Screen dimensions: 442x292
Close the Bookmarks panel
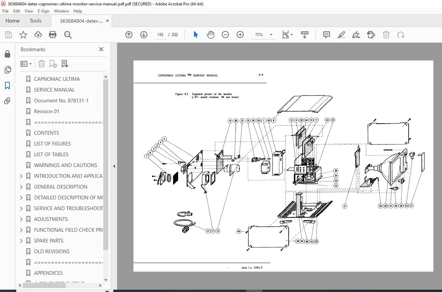coord(101,49)
